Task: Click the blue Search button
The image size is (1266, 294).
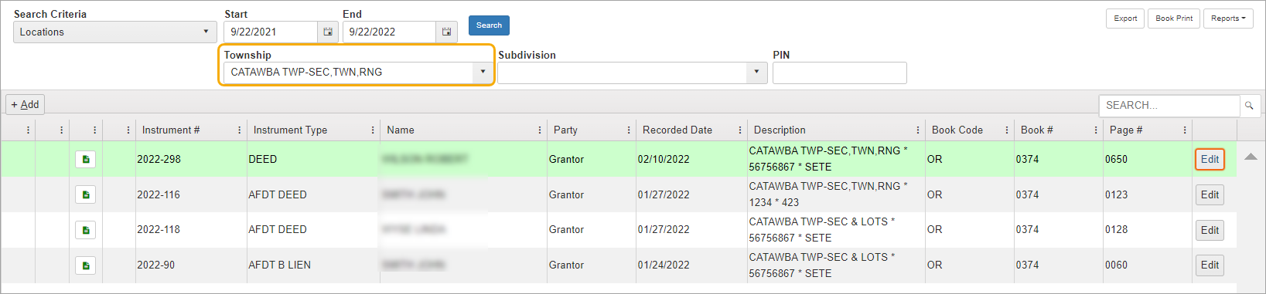Action: [489, 25]
